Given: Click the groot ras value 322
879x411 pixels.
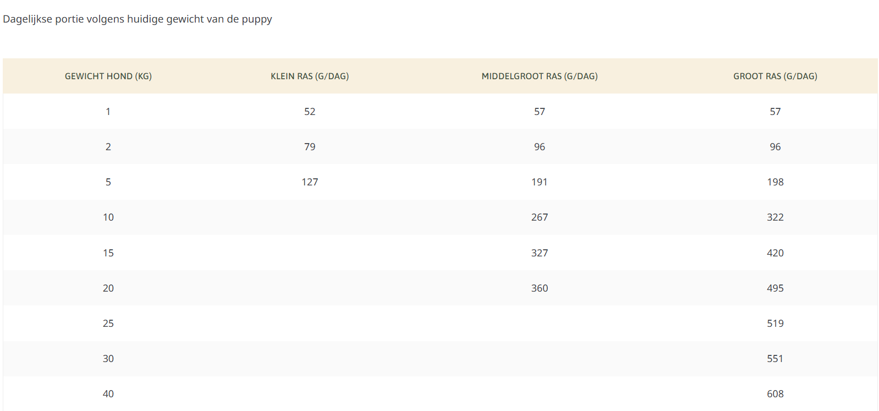Looking at the screenshot, I should 775,217.
